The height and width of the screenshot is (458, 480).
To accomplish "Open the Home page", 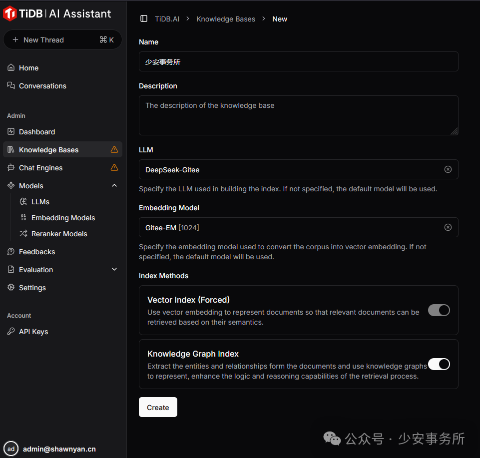I will (62, 67).
